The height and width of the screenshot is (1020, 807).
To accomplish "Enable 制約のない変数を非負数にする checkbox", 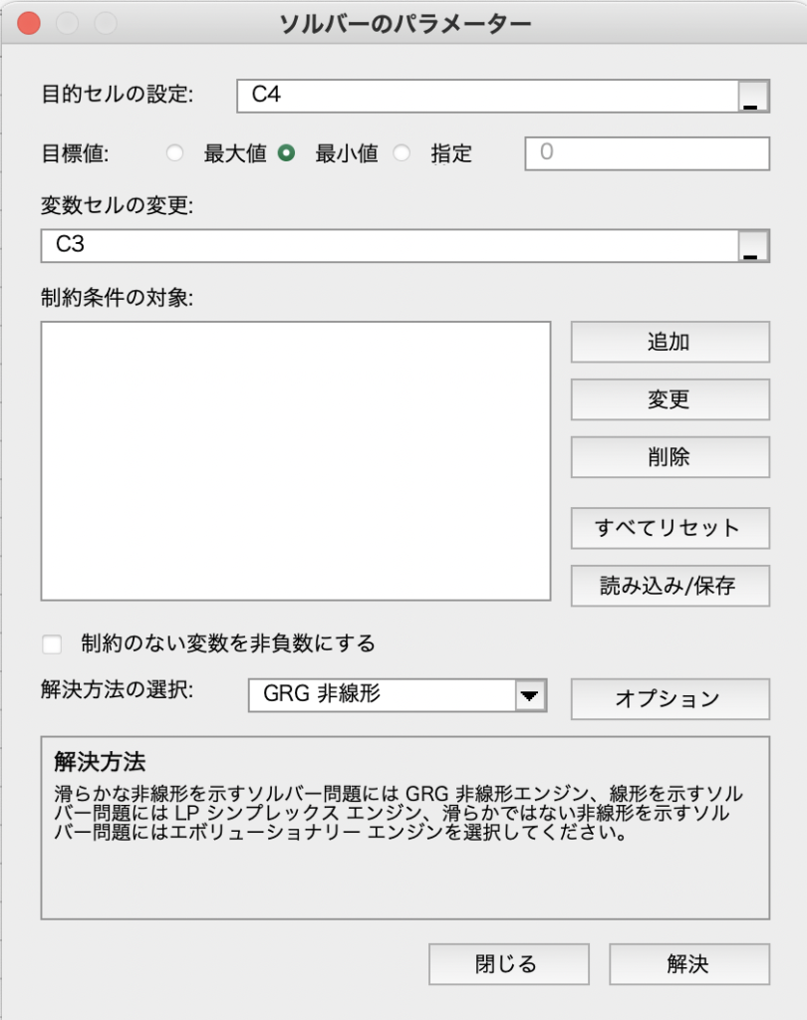I will pyautogui.click(x=52, y=644).
